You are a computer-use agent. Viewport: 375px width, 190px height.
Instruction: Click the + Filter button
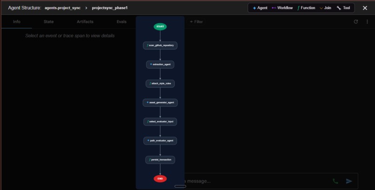(196, 22)
